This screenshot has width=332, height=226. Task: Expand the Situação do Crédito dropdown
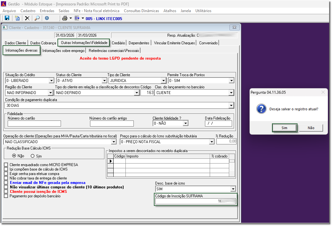51,81
